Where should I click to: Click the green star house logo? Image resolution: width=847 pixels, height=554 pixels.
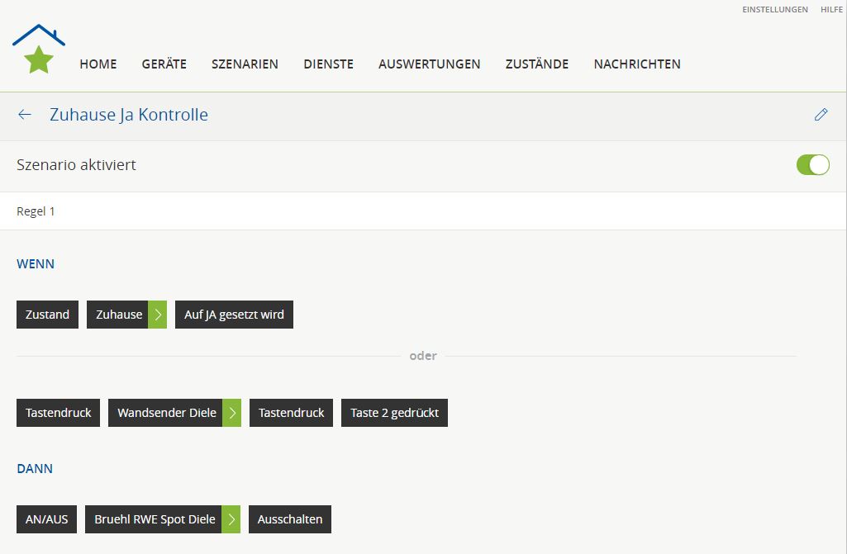click(39, 50)
